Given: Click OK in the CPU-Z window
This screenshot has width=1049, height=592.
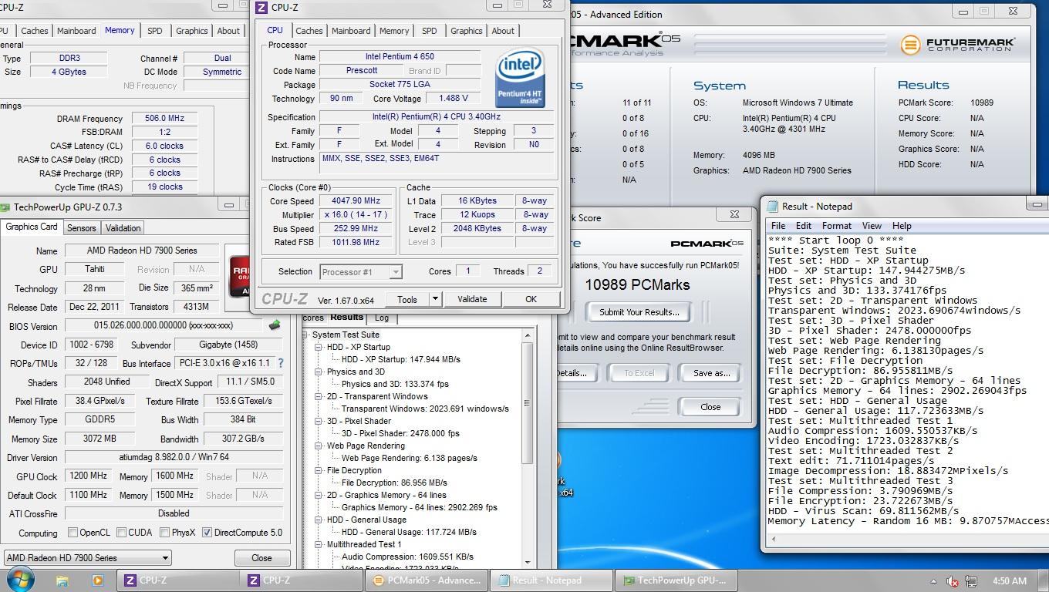Looking at the screenshot, I should click(531, 299).
